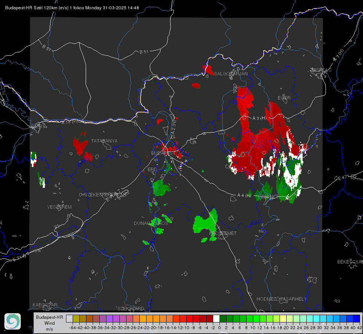Click the SZÉKESFEHÉRVÁR city label
363x334 pixels.
(106, 195)
